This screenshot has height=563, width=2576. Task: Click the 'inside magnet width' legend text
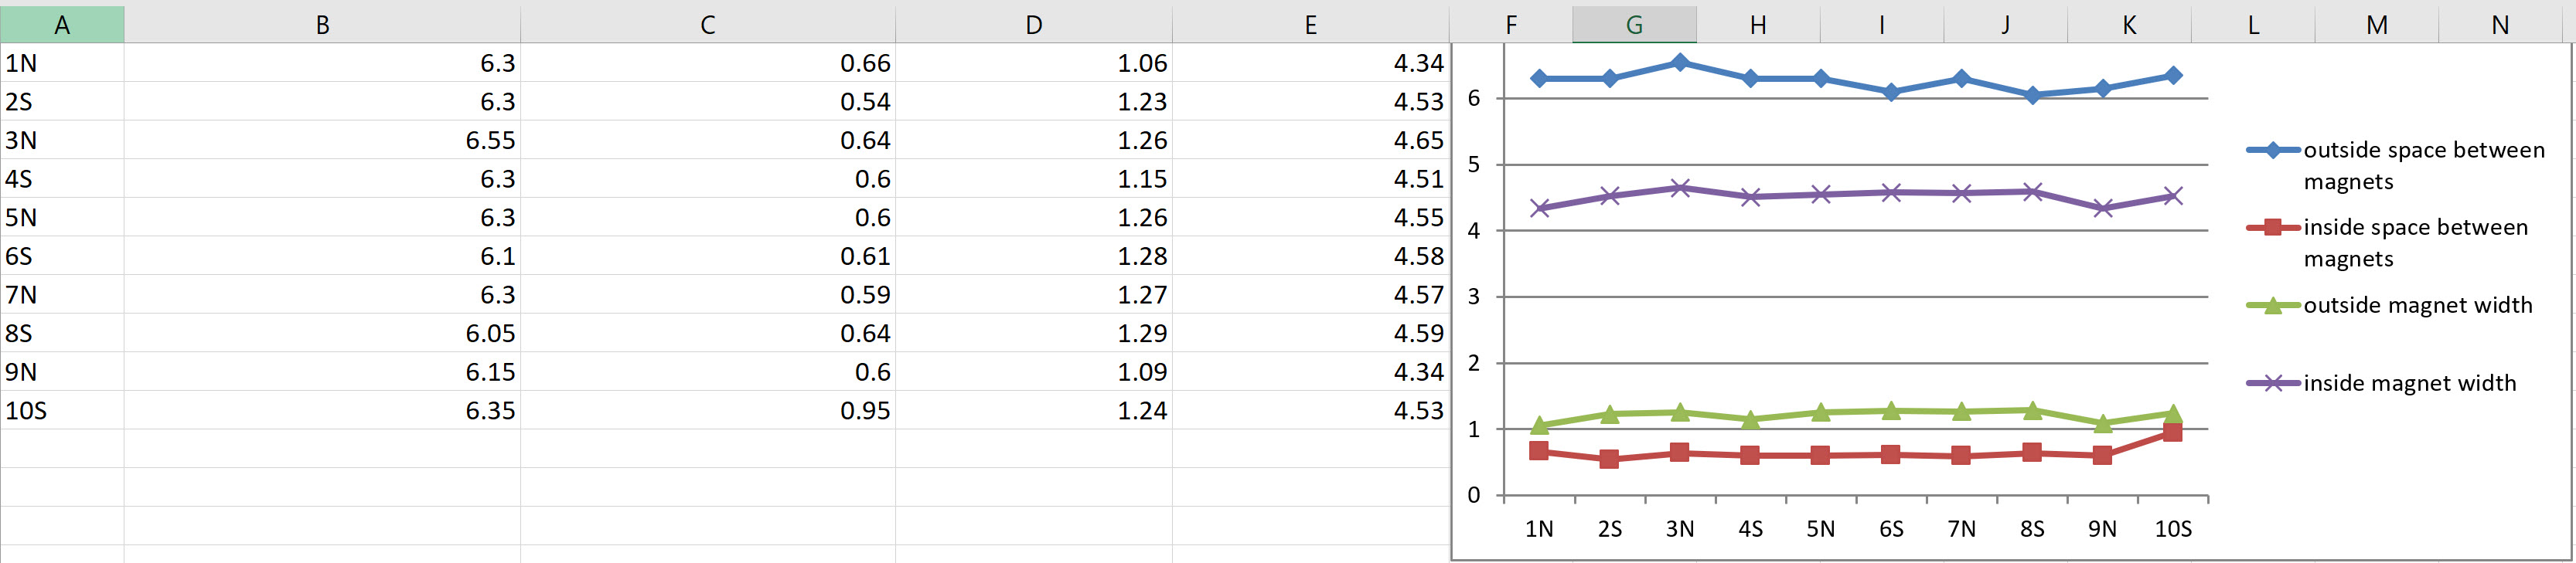(x=2410, y=383)
